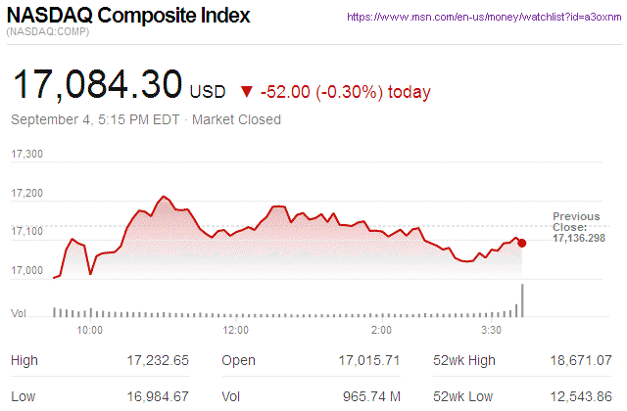Click the 10:00 time axis marker
Screen dimensions: 627x411
[x=90, y=330]
